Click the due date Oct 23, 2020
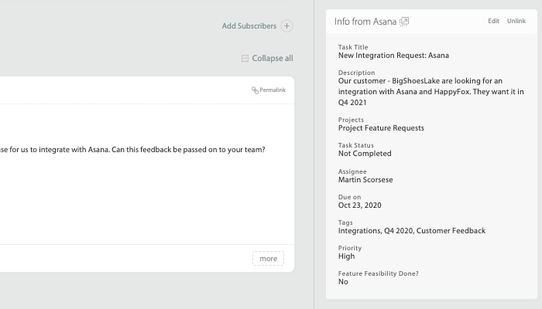The image size is (542, 309). pos(359,205)
